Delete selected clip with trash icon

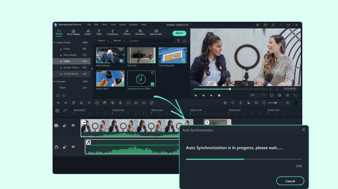coord(74,103)
